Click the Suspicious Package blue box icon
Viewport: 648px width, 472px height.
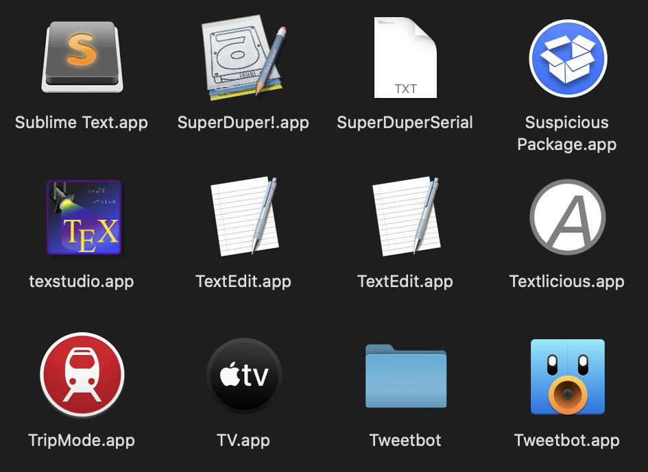[567, 58]
